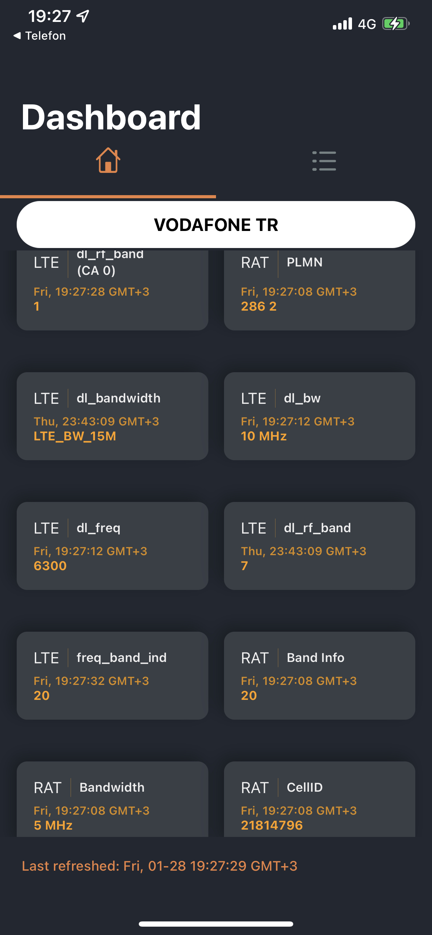Viewport: 432px width, 935px height.
Task: Open the home dashboard tab icon
Action: [108, 160]
